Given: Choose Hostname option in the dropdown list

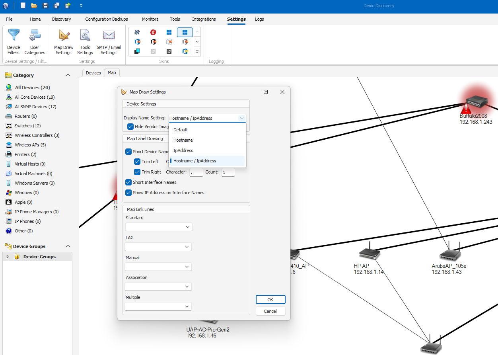Looking at the screenshot, I should 207,140.
